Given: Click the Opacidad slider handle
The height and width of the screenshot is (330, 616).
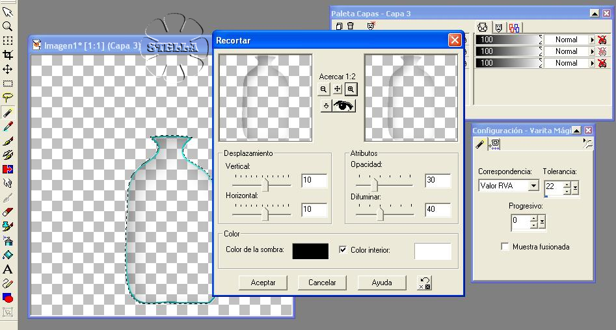Looking at the screenshot, I should tap(375, 184).
